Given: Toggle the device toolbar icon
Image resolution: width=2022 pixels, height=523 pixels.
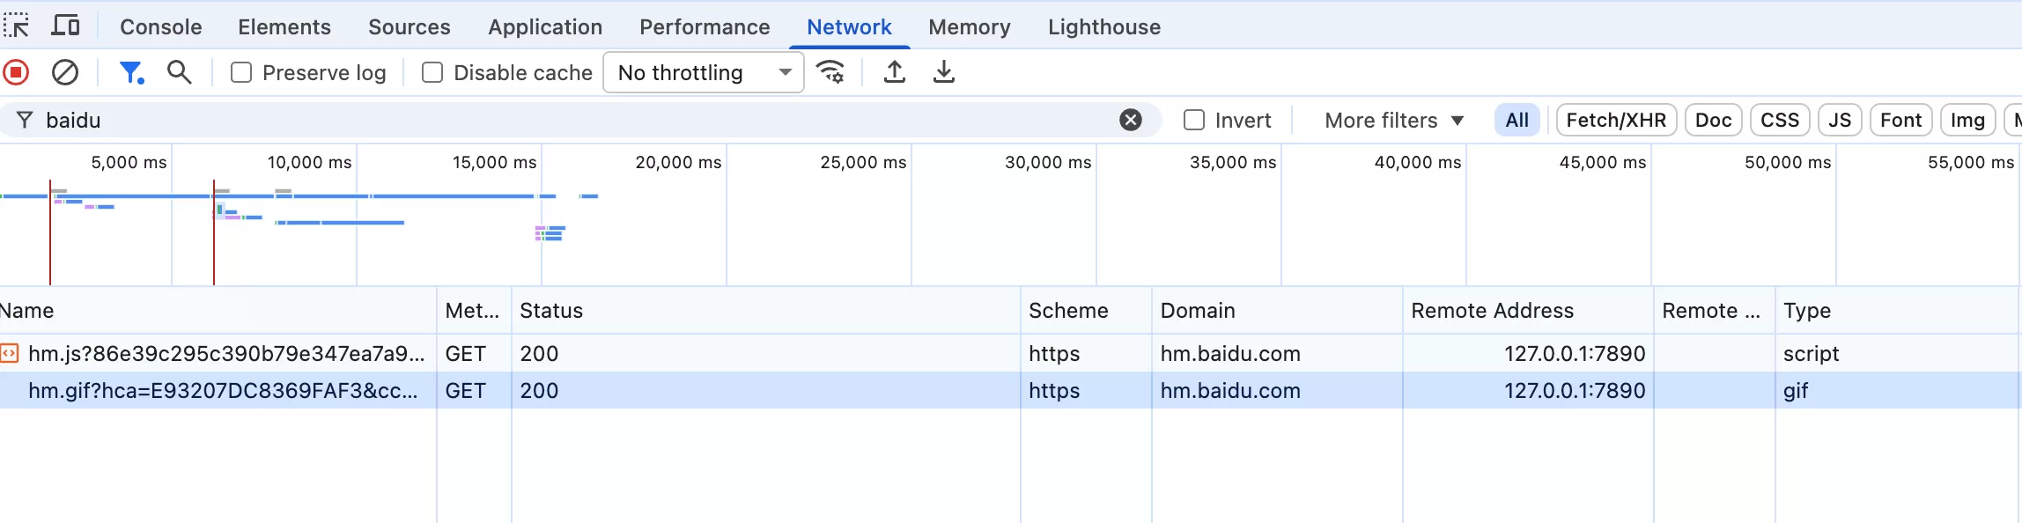Looking at the screenshot, I should 65,26.
